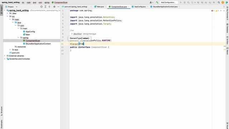
Task: Click the Build project hammer icon
Action: [x=157, y=3]
